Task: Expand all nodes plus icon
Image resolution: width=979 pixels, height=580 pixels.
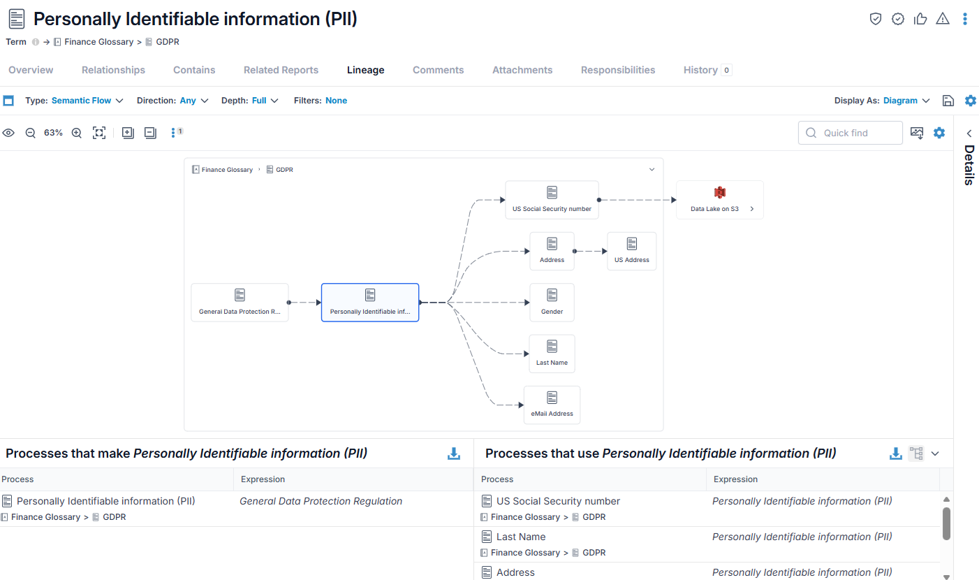Action: (128, 133)
